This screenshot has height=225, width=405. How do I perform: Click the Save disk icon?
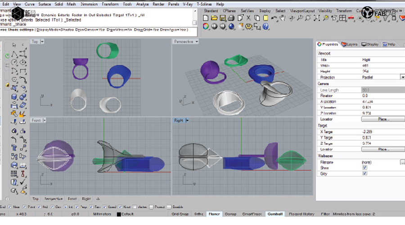click(x=222, y=18)
